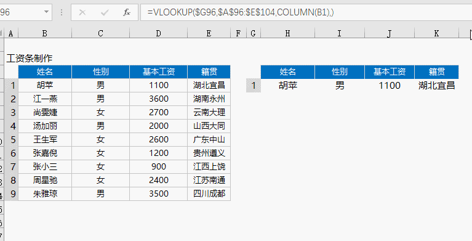472x241 pixels.
Task: Select column F header
Action: click(238, 33)
